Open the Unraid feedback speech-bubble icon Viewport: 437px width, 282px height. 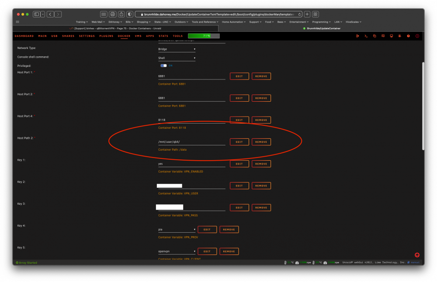[383, 36]
